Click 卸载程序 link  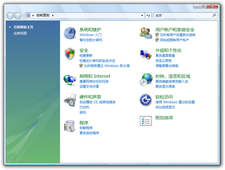click(x=86, y=128)
